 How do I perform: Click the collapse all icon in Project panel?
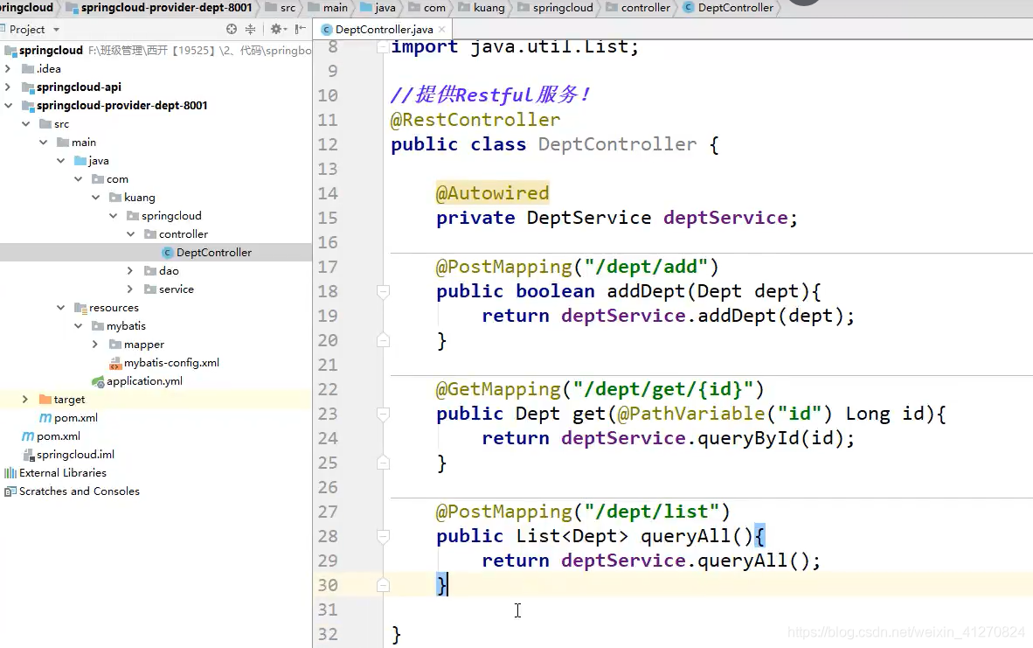(250, 29)
